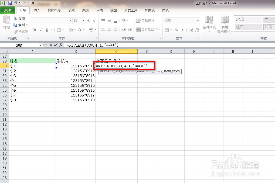
Task: Select the cell containing 小5
Action: (33, 85)
